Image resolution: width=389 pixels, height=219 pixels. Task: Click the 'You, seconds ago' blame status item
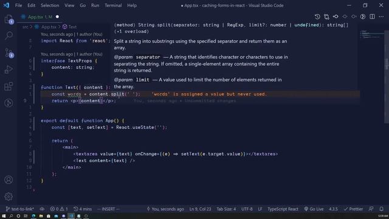click(165, 209)
